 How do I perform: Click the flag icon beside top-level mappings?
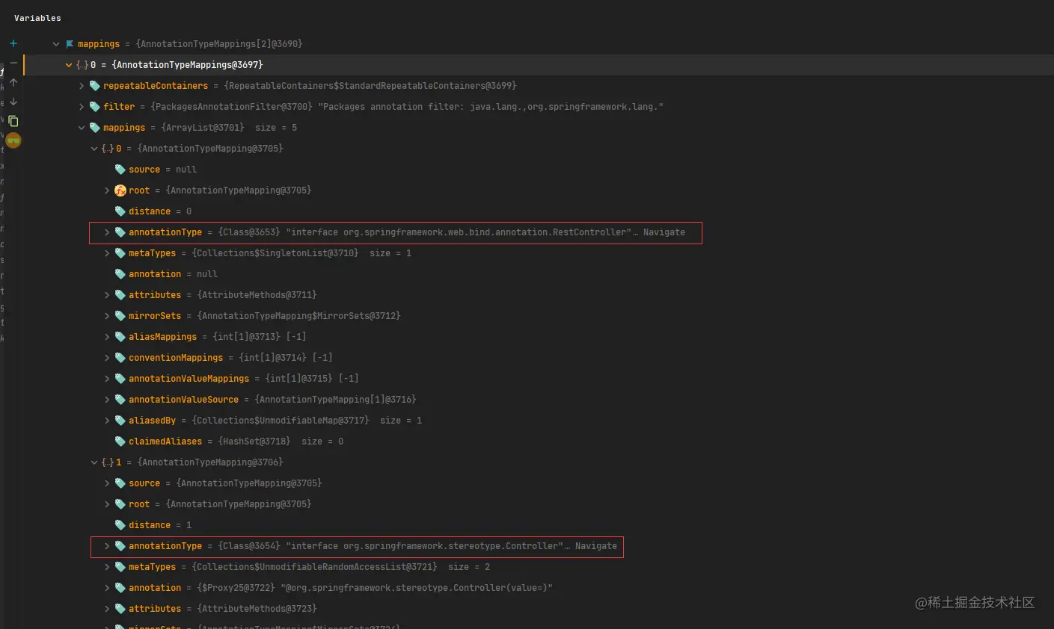point(70,44)
